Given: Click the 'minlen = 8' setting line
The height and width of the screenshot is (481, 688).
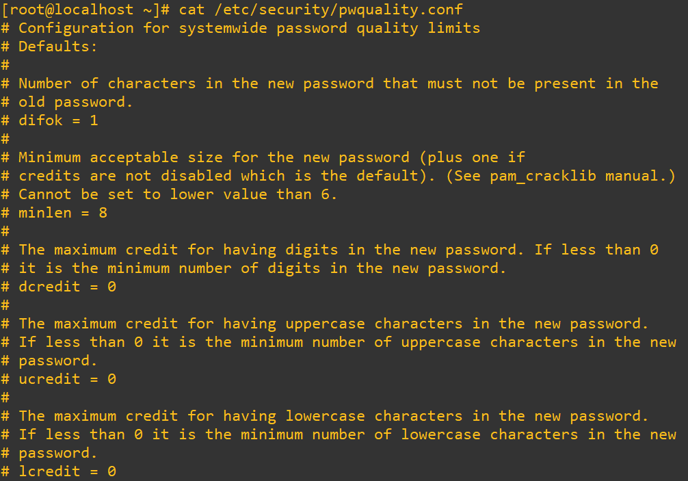Looking at the screenshot, I should pos(62,213).
